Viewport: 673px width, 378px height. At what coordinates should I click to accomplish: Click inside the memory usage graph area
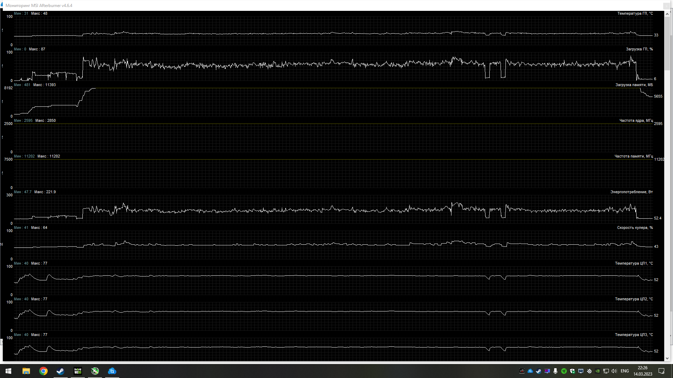pos(333,102)
